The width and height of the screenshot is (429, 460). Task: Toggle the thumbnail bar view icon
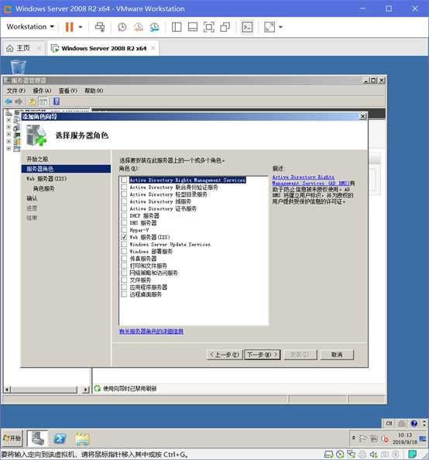coord(193,27)
